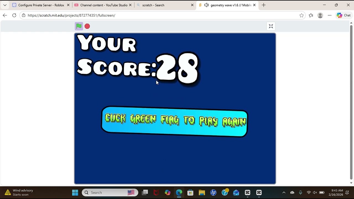Add this page to favorites star
The image size is (354, 199).
(x=301, y=15)
